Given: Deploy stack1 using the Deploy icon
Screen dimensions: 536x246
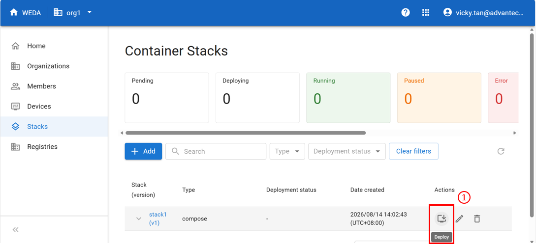Looking at the screenshot, I should point(441,219).
